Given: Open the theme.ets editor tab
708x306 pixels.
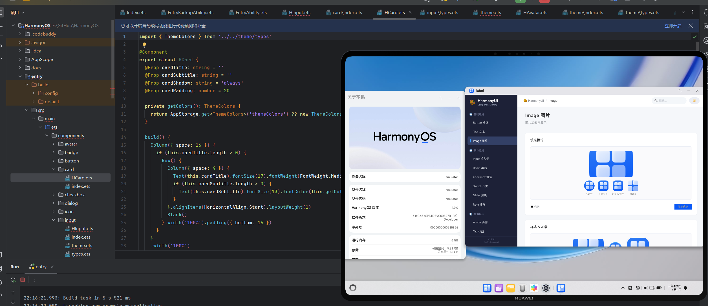Looking at the screenshot, I should [x=487, y=13].
